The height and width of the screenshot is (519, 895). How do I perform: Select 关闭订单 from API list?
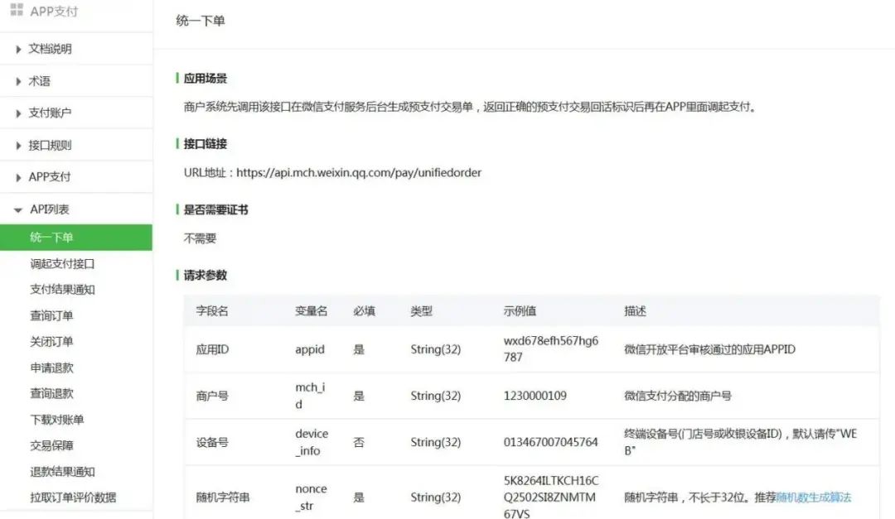point(51,342)
